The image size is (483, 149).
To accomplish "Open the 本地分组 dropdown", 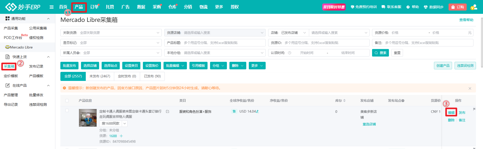I will tap(215, 53).
